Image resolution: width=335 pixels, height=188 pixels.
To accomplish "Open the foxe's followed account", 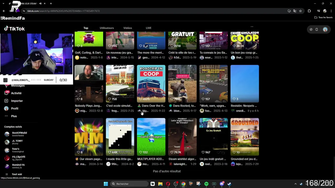I will (x=14, y=150).
